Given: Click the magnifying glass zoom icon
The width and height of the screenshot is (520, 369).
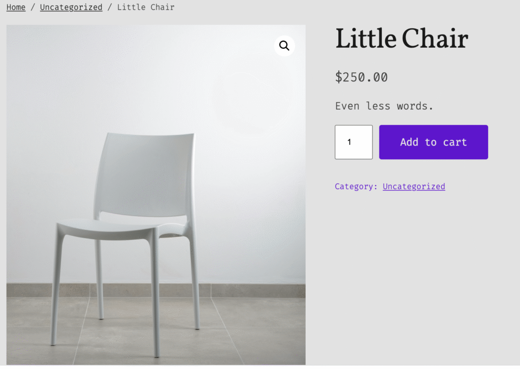Looking at the screenshot, I should (284, 46).
